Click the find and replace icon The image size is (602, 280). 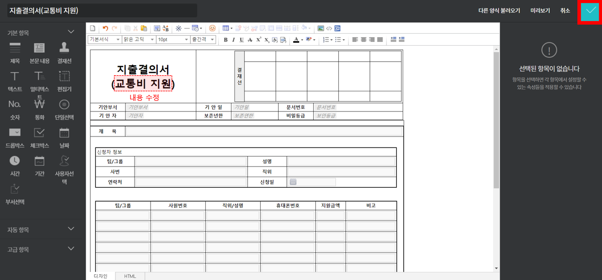pos(166,28)
